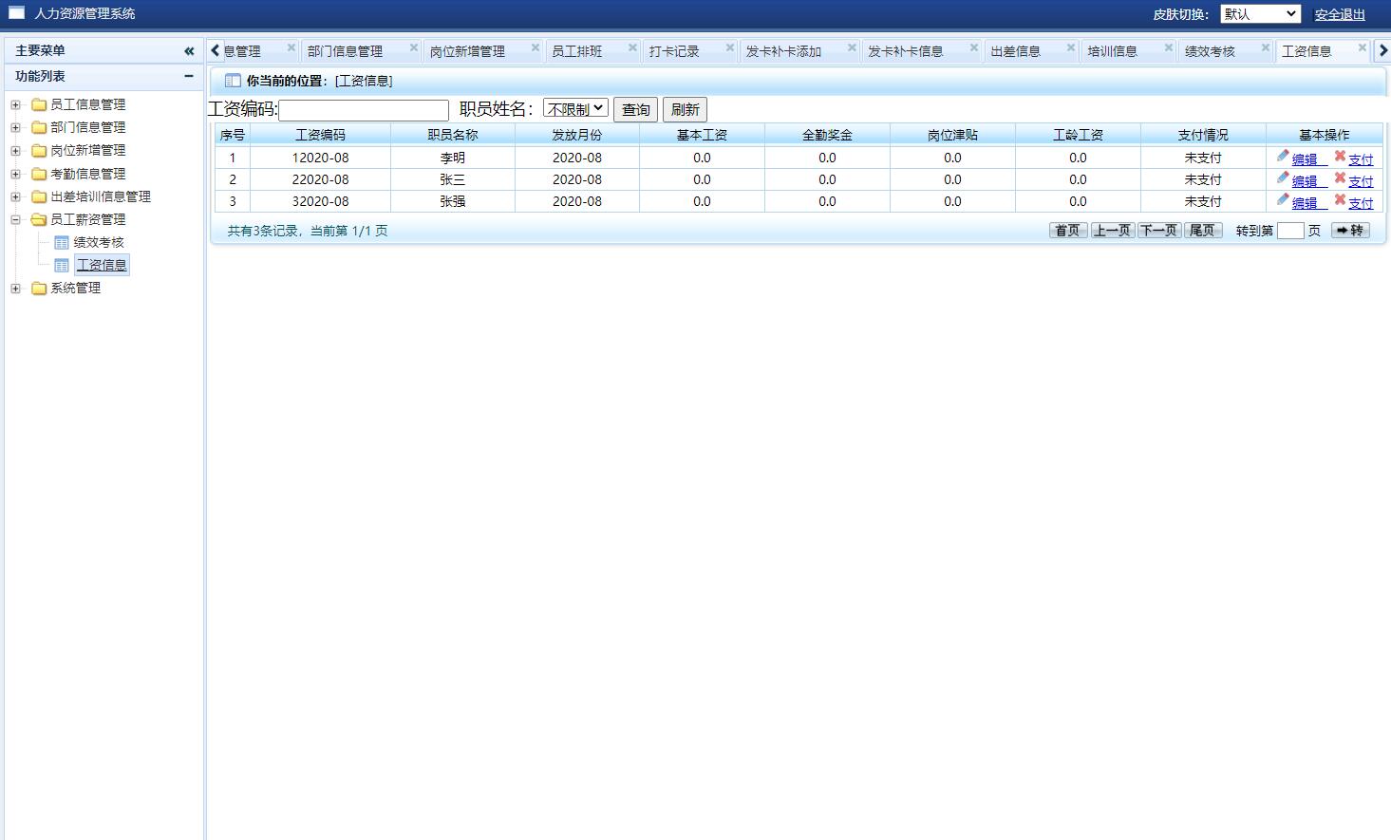The image size is (1391, 840).
Task: Open the 职员姓名 dropdown
Action: pos(575,109)
